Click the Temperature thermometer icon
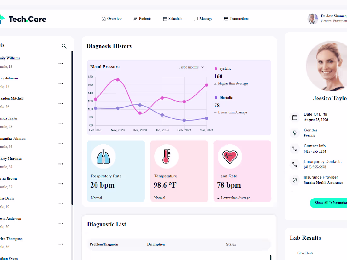 coord(166,156)
